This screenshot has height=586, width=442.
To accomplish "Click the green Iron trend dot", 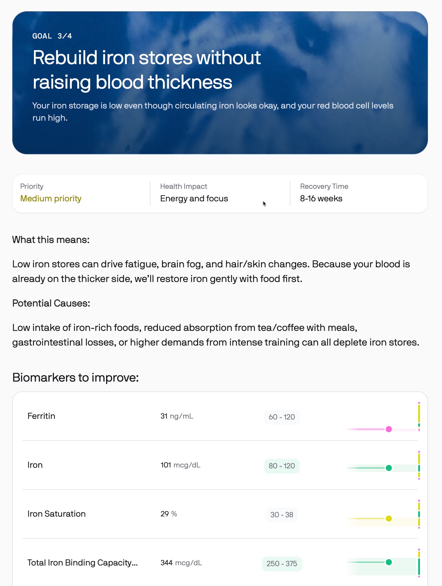I will [389, 468].
